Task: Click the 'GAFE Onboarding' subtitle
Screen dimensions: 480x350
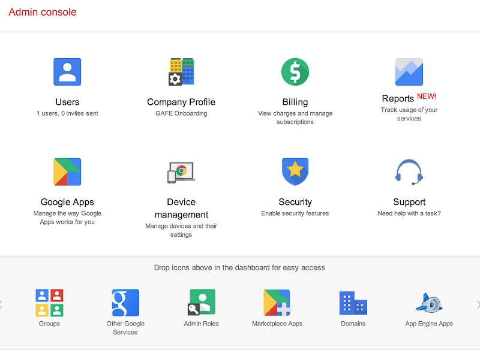Action: click(181, 113)
